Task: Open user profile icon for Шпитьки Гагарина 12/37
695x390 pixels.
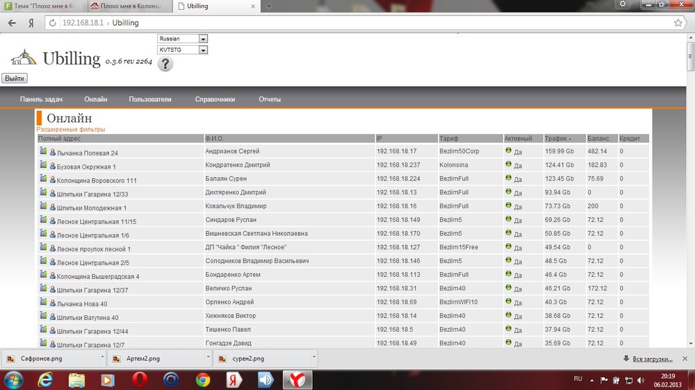Action: tap(52, 289)
